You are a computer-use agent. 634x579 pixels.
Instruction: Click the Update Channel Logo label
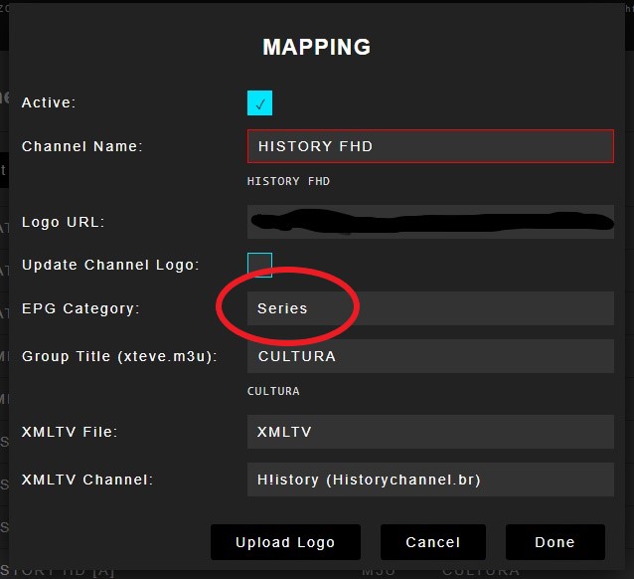coord(110,265)
